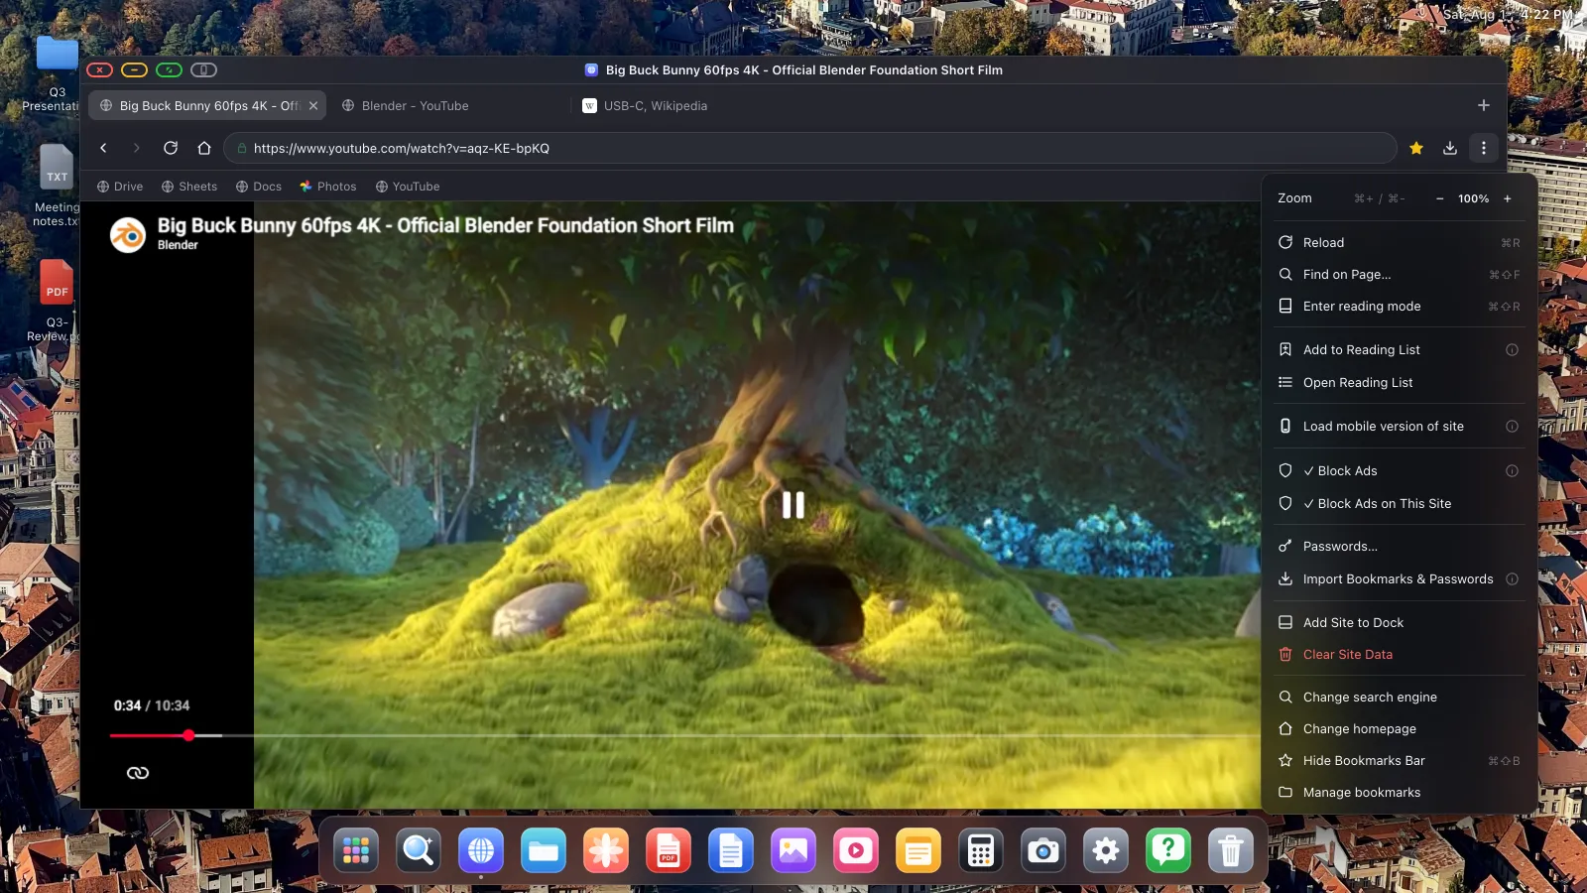Select Reload from the menu

pos(1400,242)
